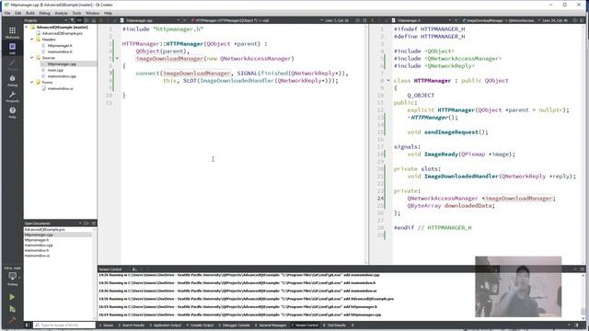Select AdvancedQtExample.pro in project tree
Viewport: 589px width, 331px height.
pyautogui.click(x=63, y=33)
